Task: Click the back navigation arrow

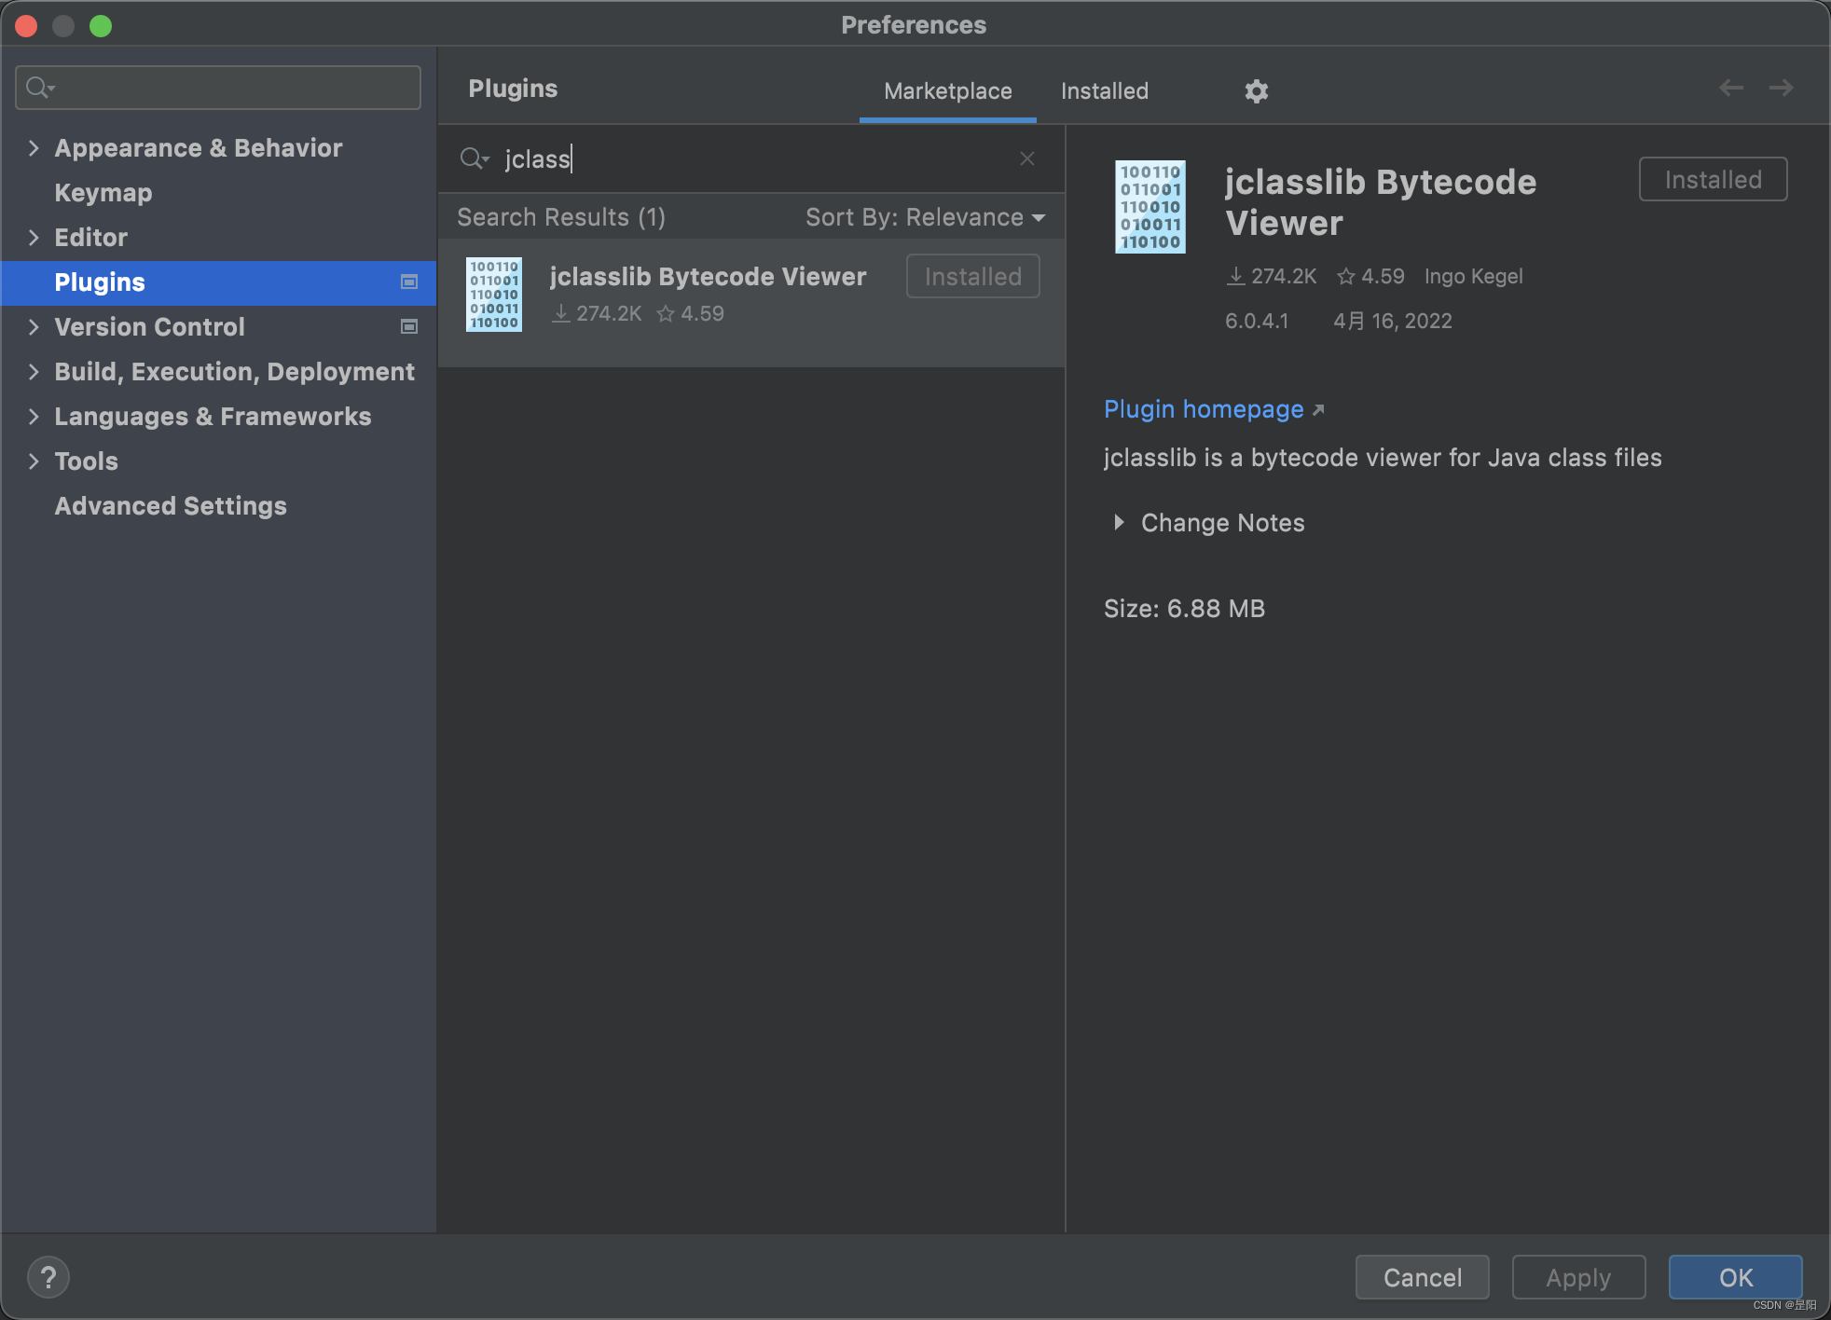Action: pyautogui.click(x=1731, y=87)
